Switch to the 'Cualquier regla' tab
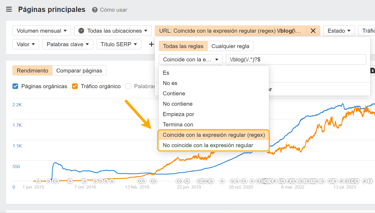The height and width of the screenshot is (213, 375). click(x=230, y=46)
